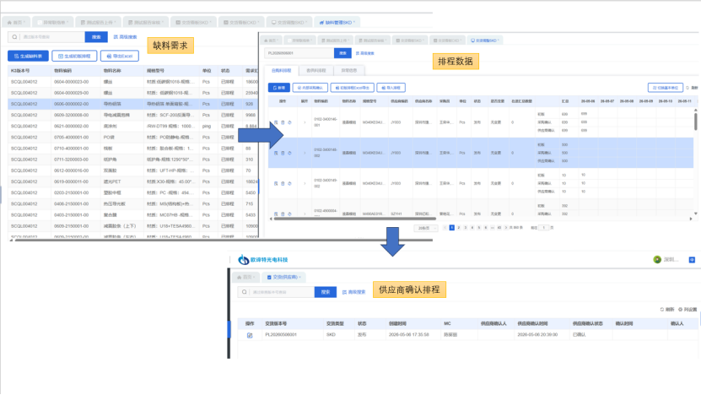The image size is (701, 395).
Task: Switch to 客供料排程 sub-tab
Action: [x=316, y=71]
